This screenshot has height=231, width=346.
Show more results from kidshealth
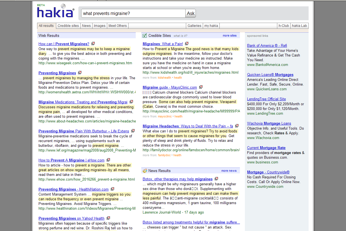[x=164, y=78]
